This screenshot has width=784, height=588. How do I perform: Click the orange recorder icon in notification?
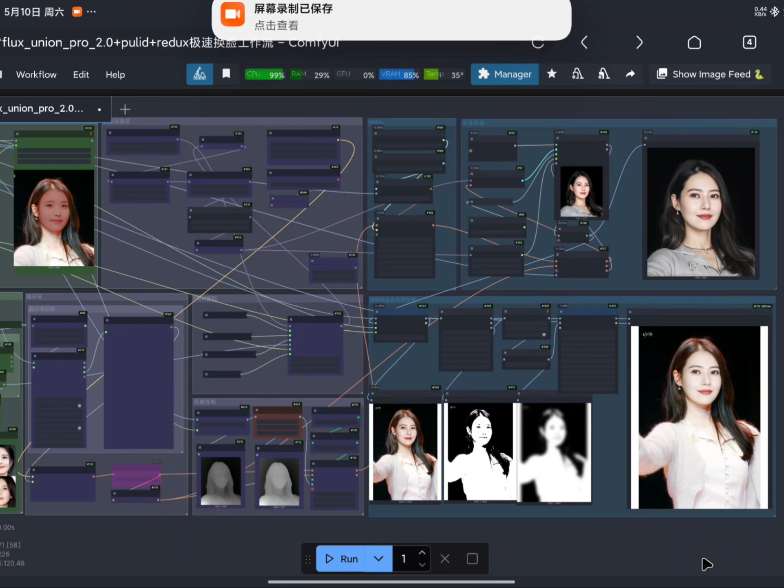232,13
